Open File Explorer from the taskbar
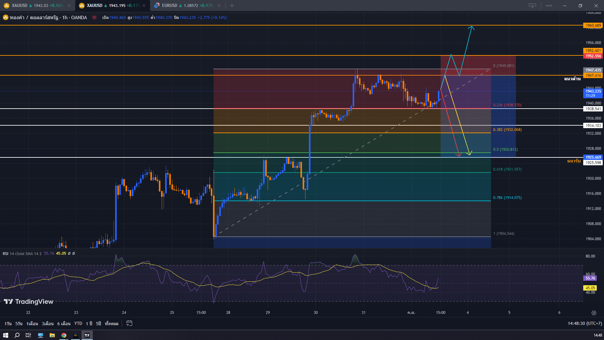The height and width of the screenshot is (340, 604). pos(52,335)
